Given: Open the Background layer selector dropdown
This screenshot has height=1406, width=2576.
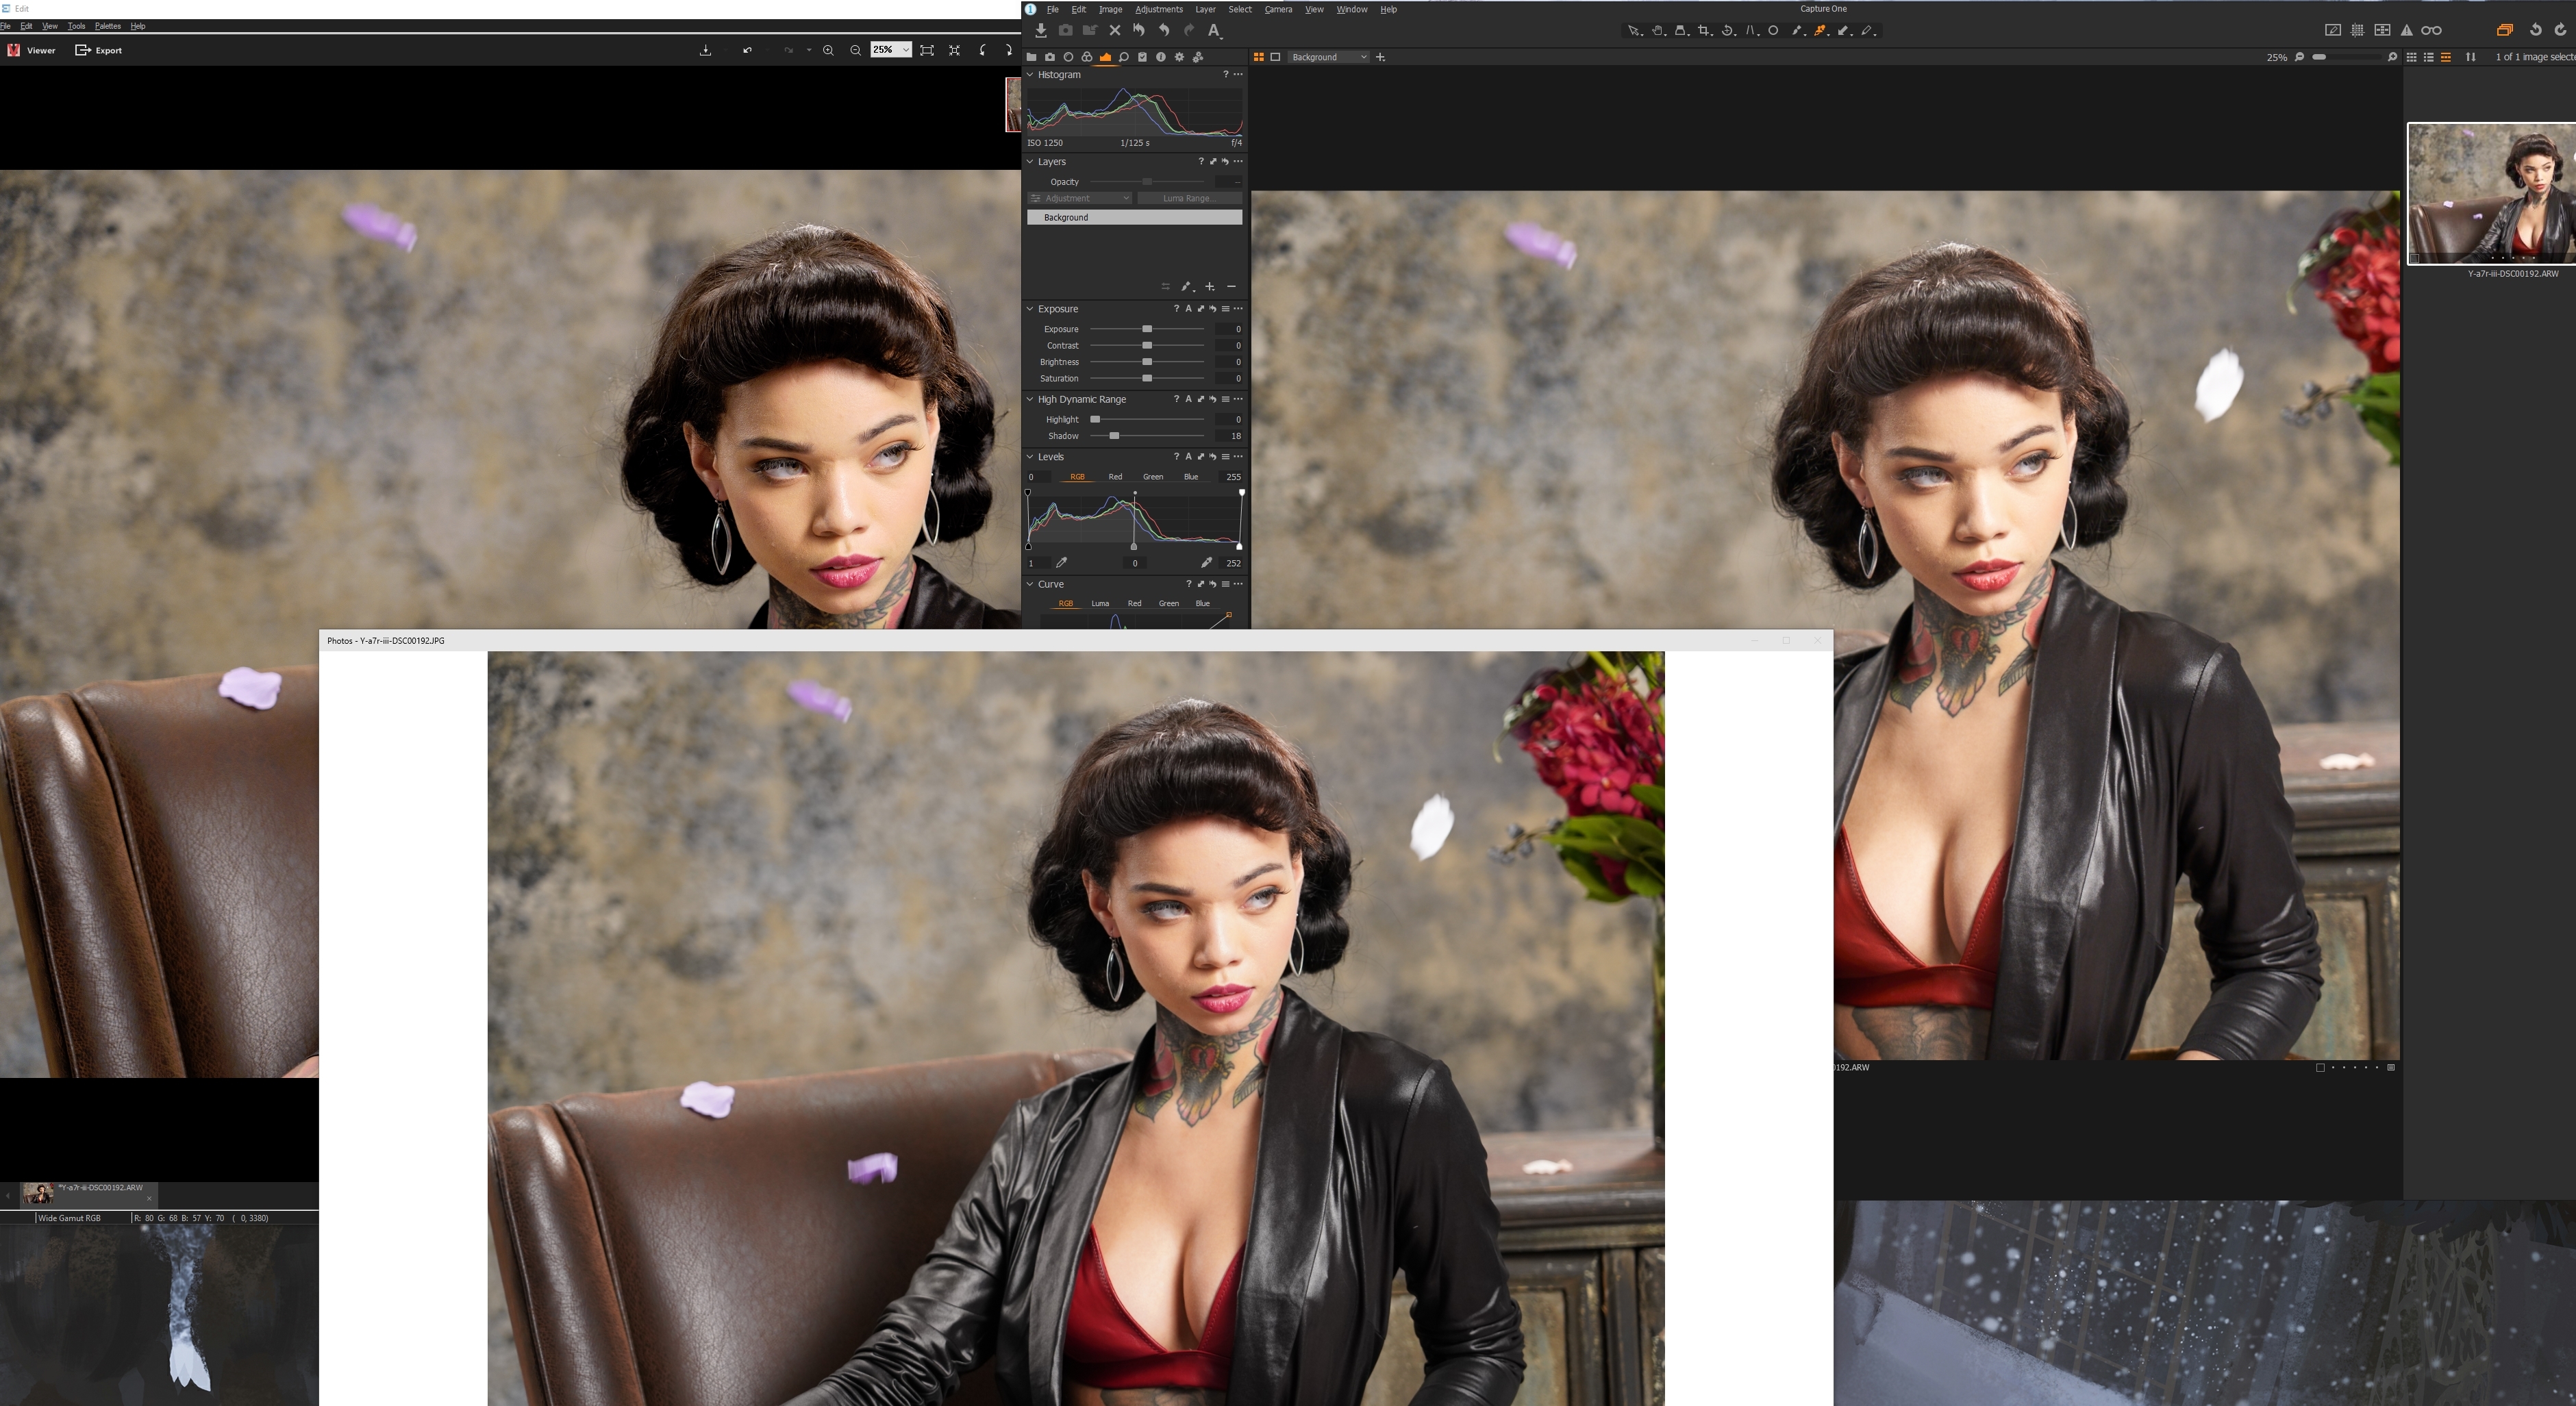Looking at the screenshot, I should (x=1329, y=57).
